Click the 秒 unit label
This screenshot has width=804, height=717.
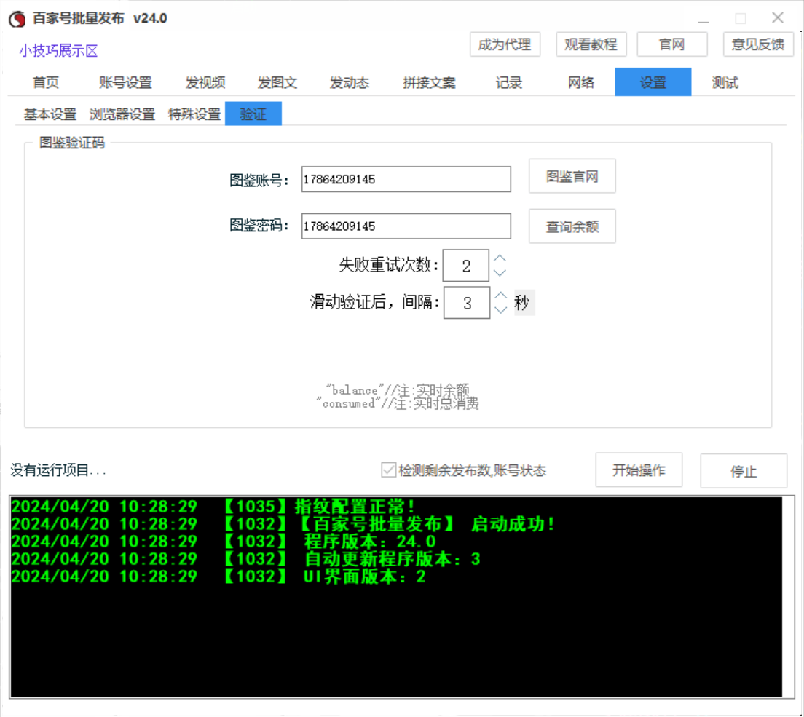(523, 303)
